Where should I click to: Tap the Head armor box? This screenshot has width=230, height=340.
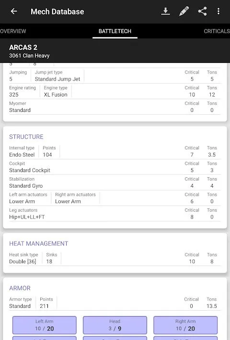pyautogui.click(x=115, y=325)
